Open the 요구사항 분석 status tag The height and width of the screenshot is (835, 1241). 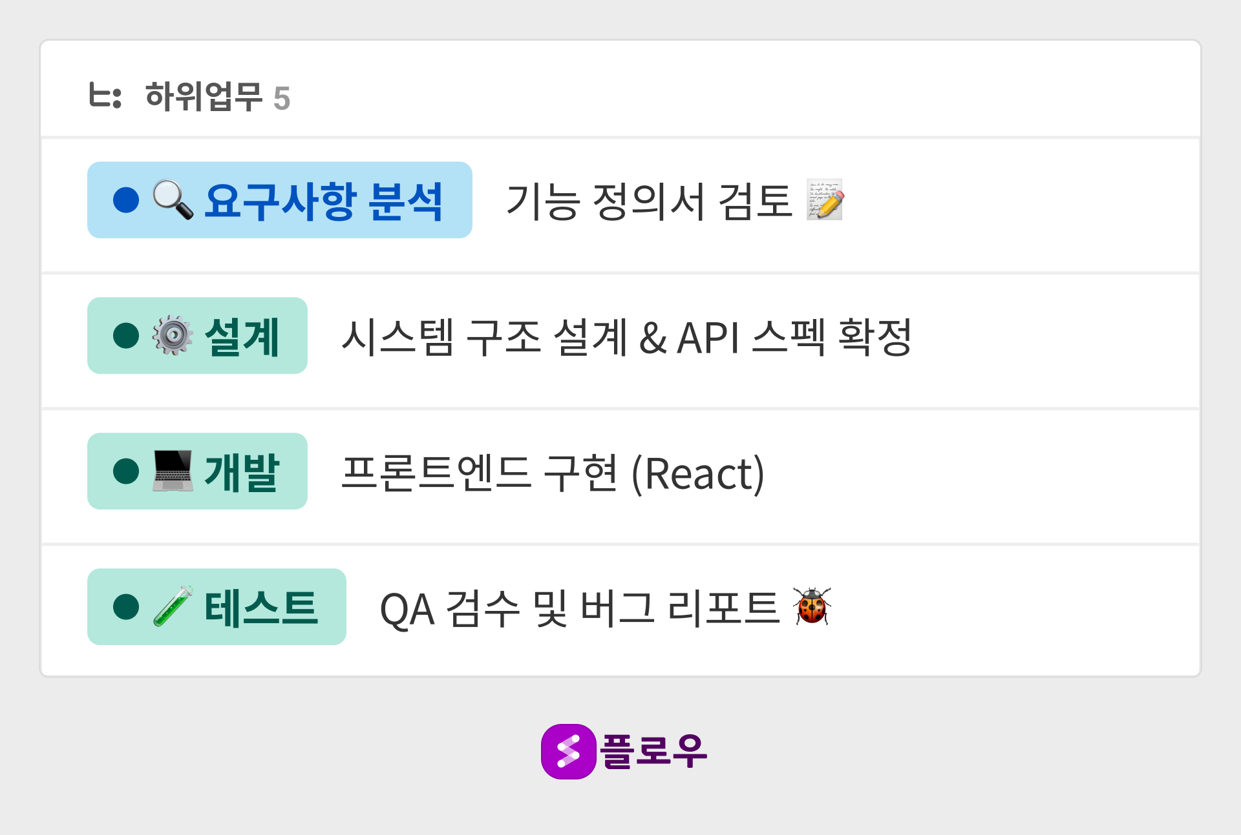[x=323, y=200]
